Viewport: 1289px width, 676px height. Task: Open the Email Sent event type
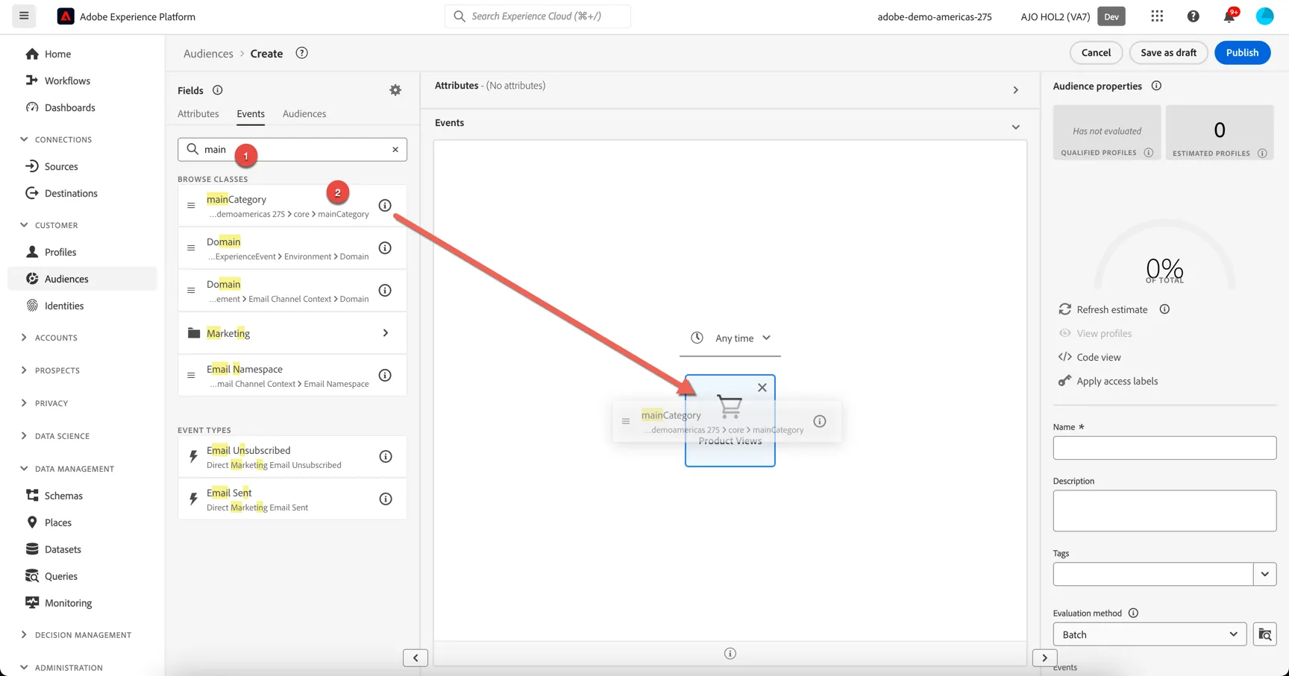click(292, 499)
